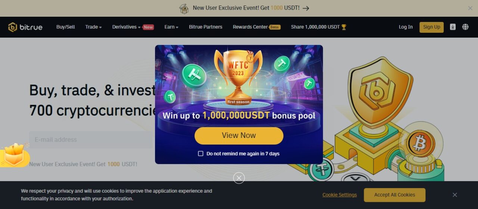Dismiss the top promotional banner X
Screen dimensions: 478x209
click(x=470, y=8)
